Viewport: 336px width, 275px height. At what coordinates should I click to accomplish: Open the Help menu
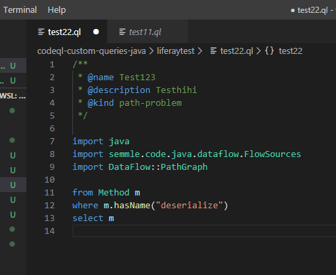(x=57, y=10)
